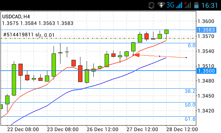Tap the 23 Dec 08:00 time label

[63, 129]
